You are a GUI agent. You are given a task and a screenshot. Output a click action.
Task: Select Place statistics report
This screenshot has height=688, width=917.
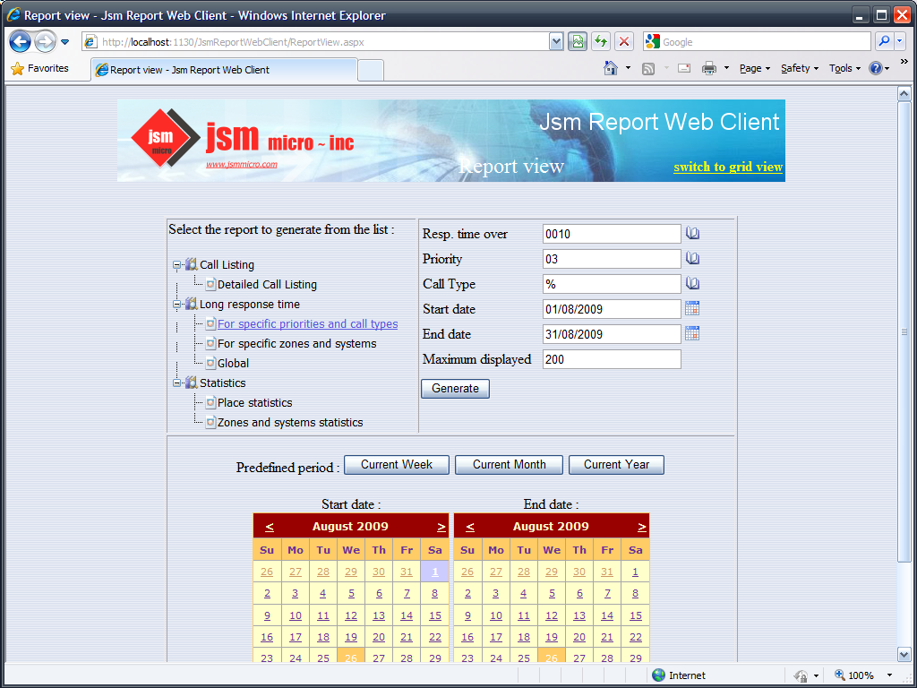[254, 402]
